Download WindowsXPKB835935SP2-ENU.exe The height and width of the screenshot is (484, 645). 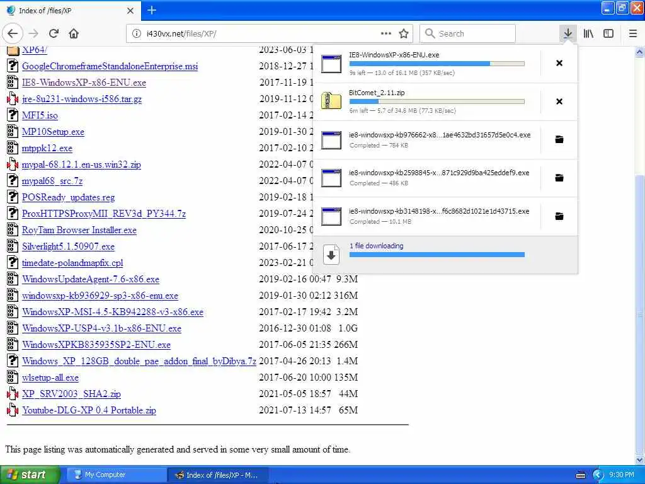coord(96,345)
